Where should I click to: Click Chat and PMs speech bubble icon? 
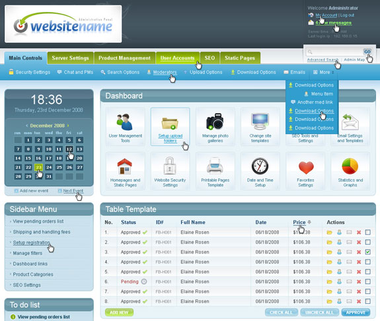pos(59,72)
